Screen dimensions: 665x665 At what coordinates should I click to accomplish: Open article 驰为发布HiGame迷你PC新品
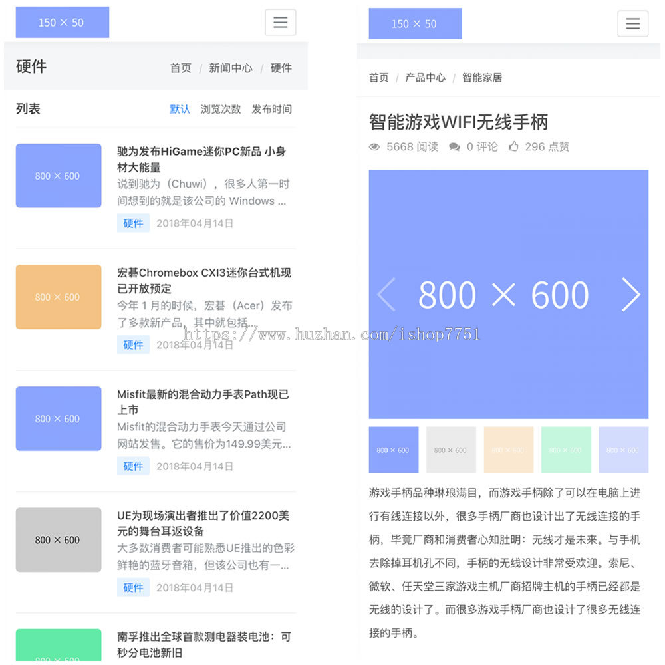click(201, 159)
